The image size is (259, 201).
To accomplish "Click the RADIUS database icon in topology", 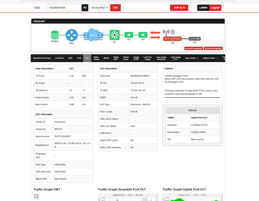I will [x=55, y=35].
